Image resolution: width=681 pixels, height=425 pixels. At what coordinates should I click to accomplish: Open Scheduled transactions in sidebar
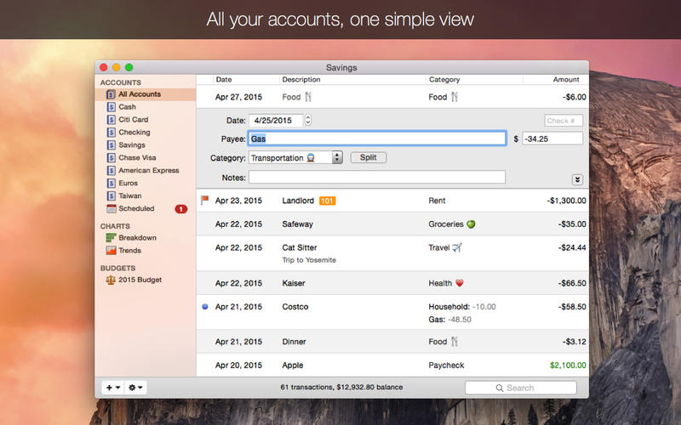tap(136, 208)
